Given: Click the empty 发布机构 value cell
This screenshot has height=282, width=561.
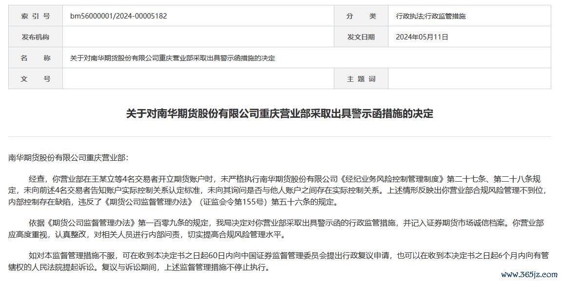Looking at the screenshot, I should click(198, 37).
